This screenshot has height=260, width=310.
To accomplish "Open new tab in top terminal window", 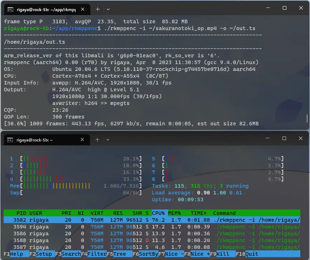I will tap(98, 9).
